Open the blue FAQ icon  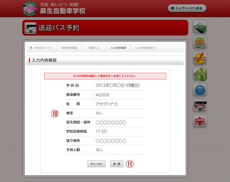tap(200, 90)
